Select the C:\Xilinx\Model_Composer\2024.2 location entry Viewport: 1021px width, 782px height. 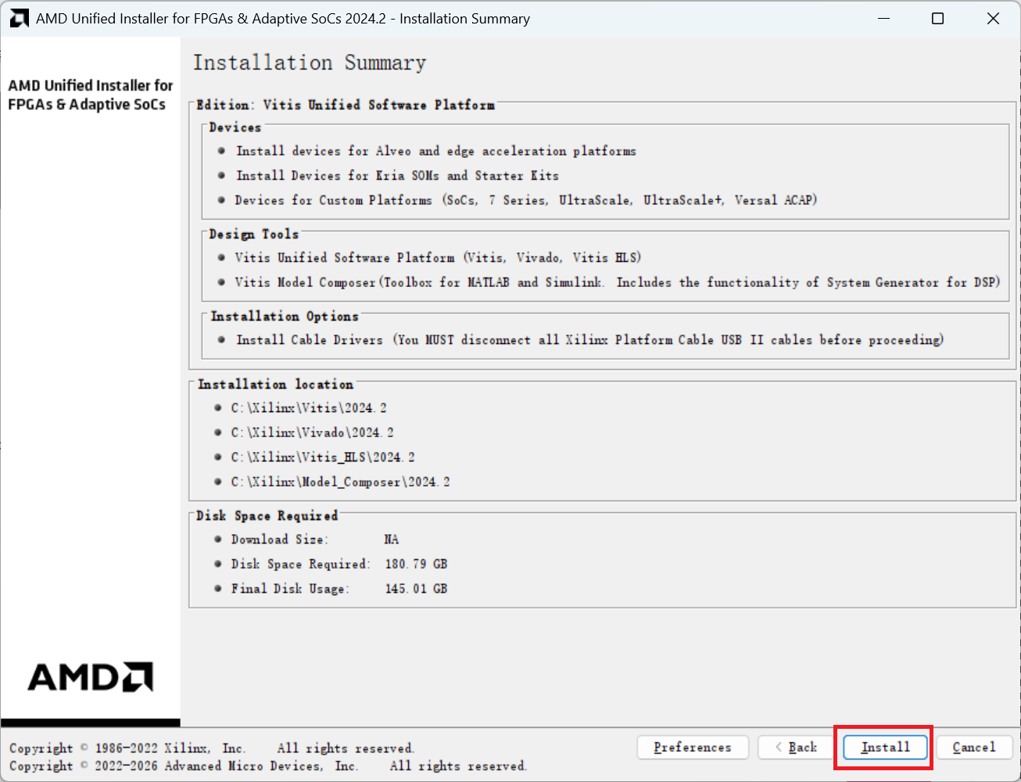pyautogui.click(x=340, y=482)
